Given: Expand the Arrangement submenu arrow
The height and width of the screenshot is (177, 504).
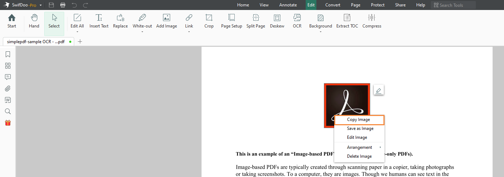Looking at the screenshot, I should pyautogui.click(x=380, y=147).
